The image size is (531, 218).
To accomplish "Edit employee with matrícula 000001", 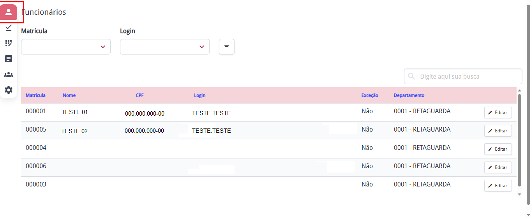I will [x=498, y=113].
